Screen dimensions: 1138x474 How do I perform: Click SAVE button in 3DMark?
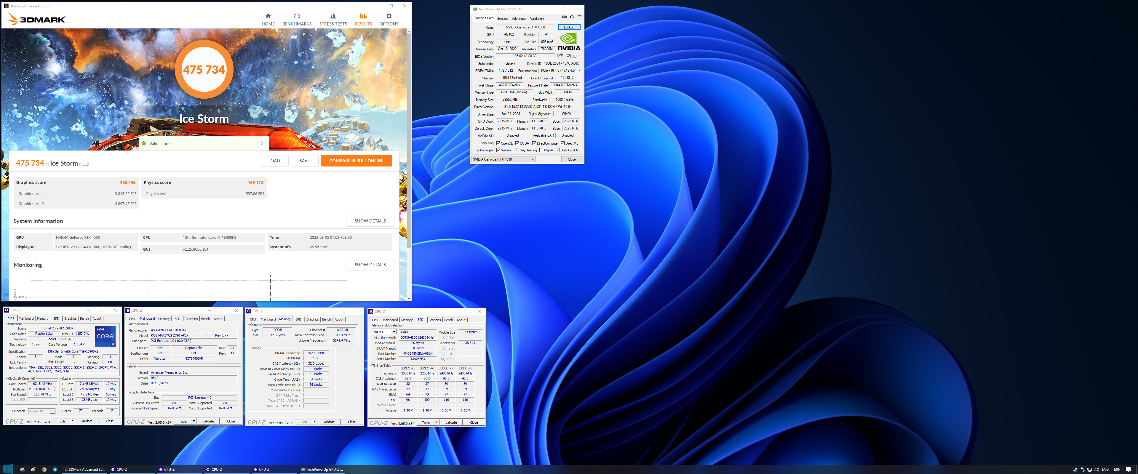[x=304, y=161]
